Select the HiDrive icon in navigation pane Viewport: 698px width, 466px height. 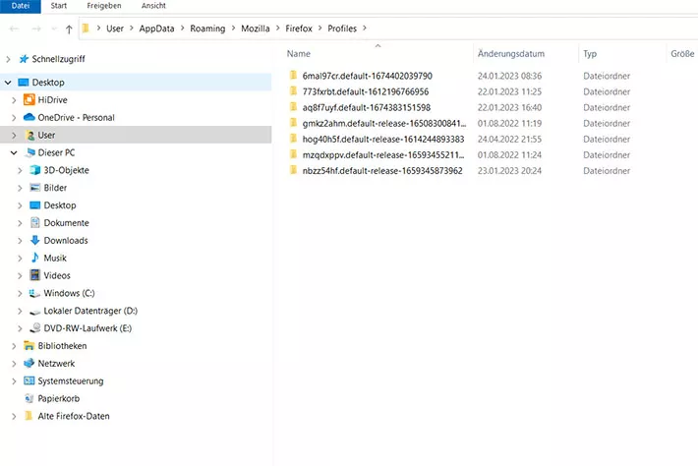(x=29, y=100)
